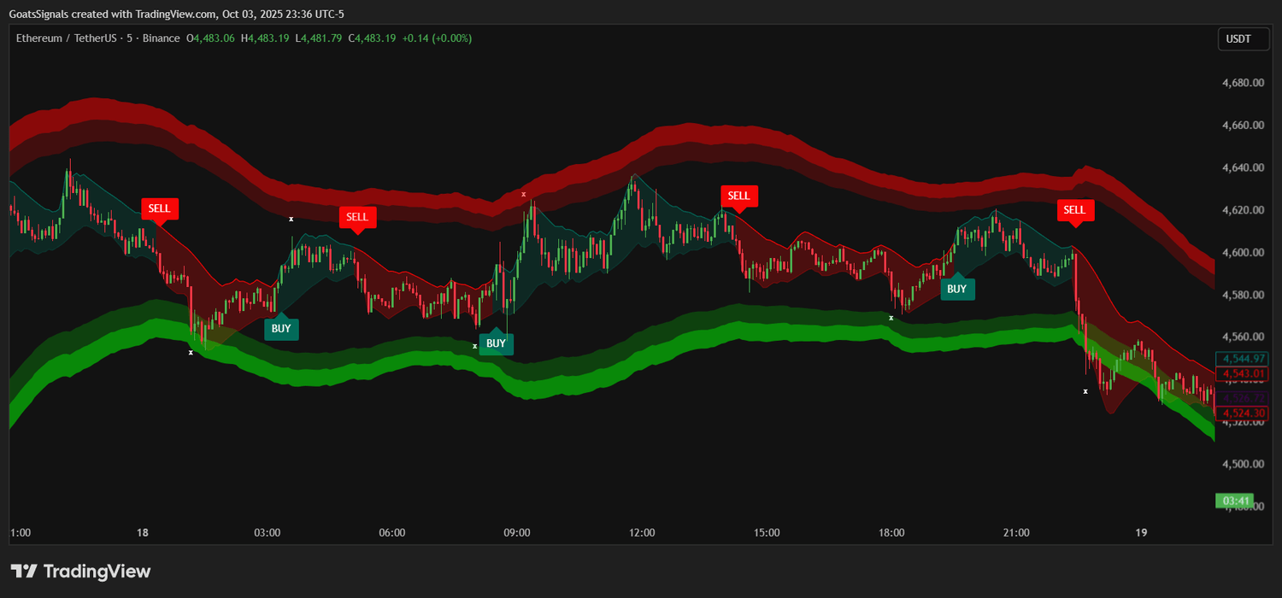1282x598 pixels.
Task: Click the green 03:41 countdown tag
Action: 1237,501
